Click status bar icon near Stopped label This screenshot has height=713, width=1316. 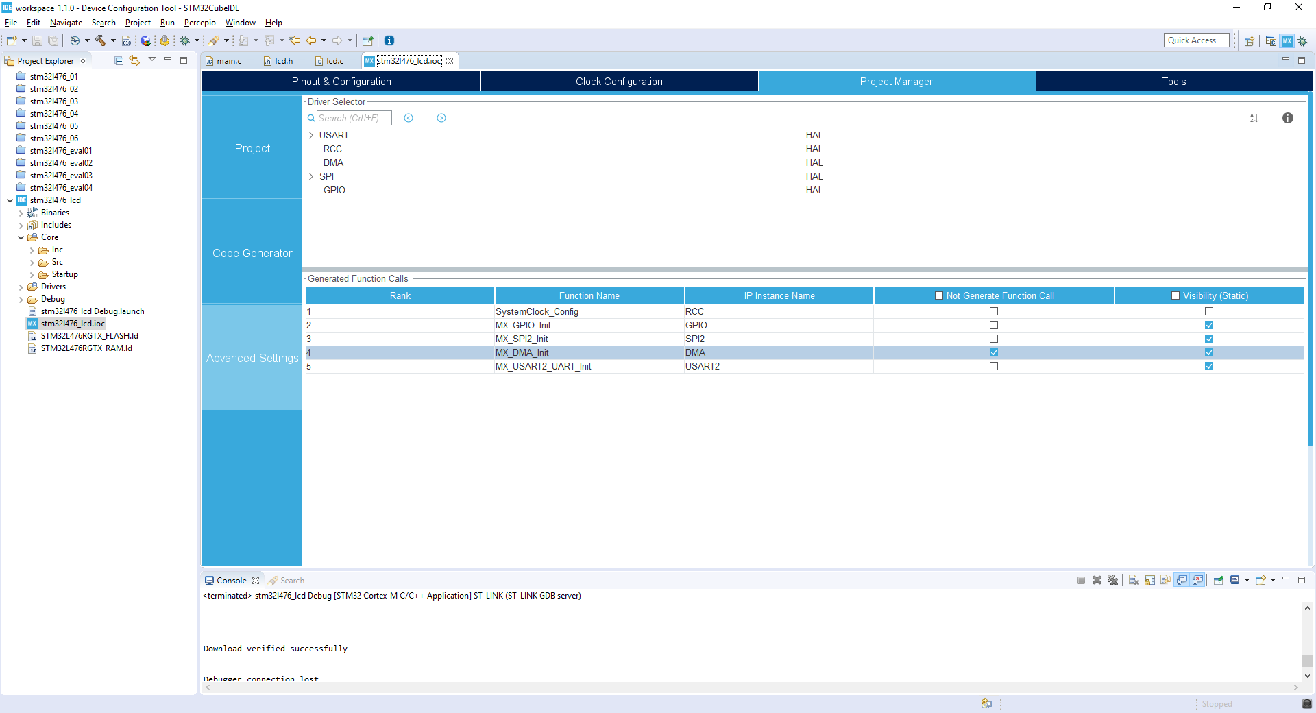[1307, 703]
